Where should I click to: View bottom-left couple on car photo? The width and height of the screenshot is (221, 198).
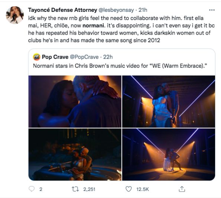tap(75, 155)
